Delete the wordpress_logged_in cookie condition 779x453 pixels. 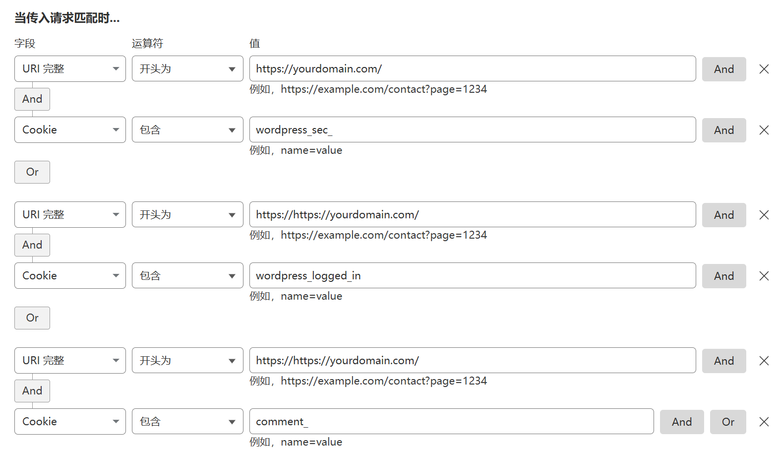[x=763, y=275]
